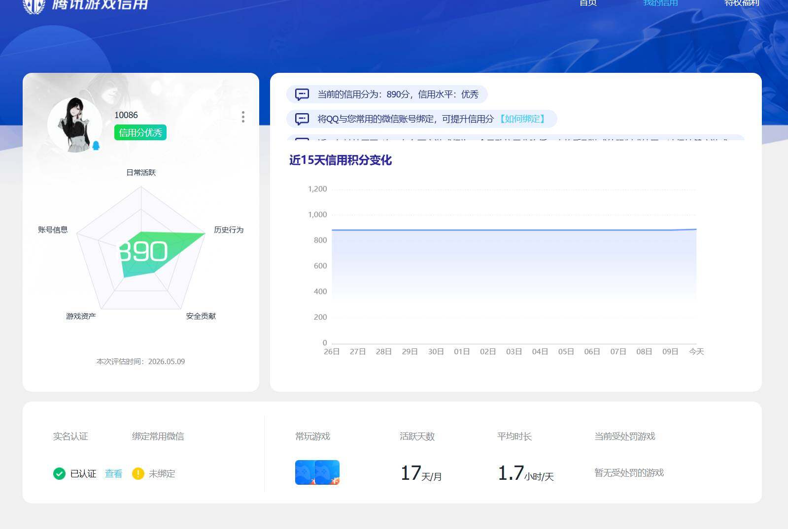
Task: Click the 17天/月 active days value
Action: (x=421, y=473)
